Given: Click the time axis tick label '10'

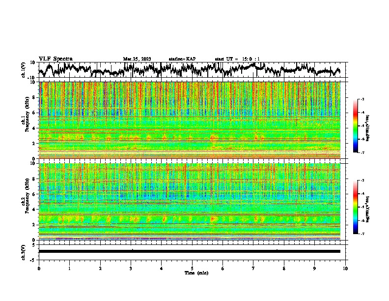Looking at the screenshot, I should pyautogui.click(x=345, y=269).
